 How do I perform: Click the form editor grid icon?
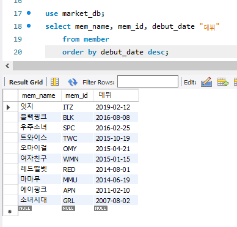click(x=54, y=82)
